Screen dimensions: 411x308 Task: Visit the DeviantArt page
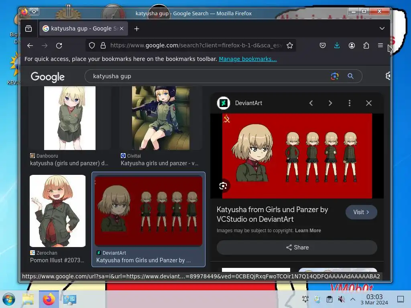click(x=361, y=212)
